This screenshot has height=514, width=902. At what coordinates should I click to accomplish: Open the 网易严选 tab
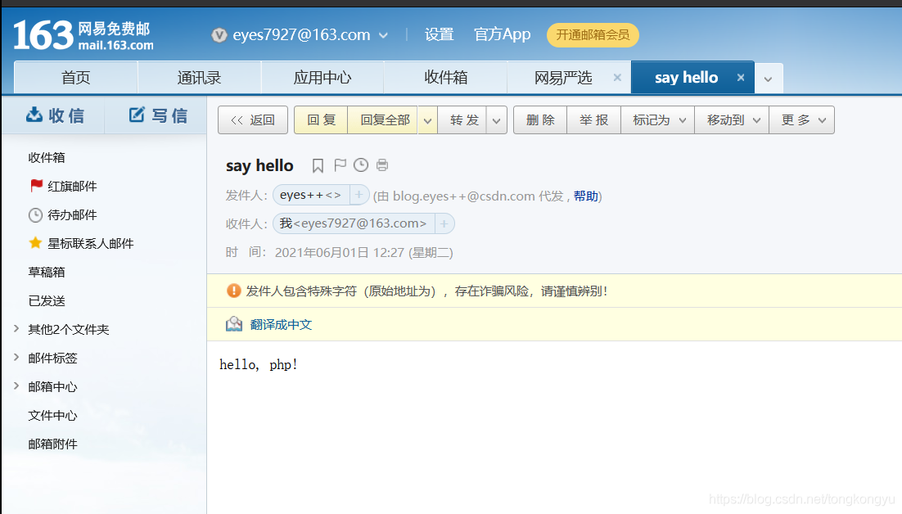pos(565,77)
